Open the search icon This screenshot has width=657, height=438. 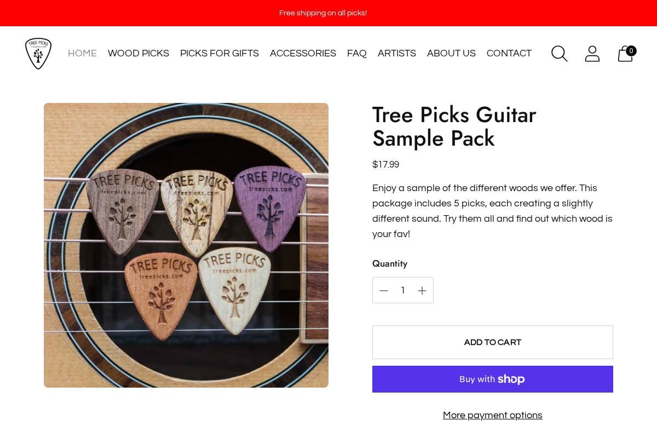(559, 53)
